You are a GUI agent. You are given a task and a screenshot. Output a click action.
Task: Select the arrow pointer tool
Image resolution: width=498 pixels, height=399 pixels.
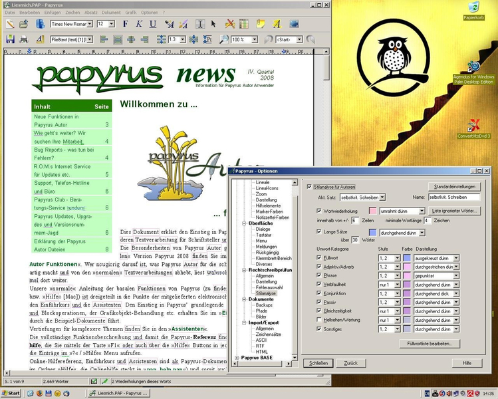[x=213, y=24]
